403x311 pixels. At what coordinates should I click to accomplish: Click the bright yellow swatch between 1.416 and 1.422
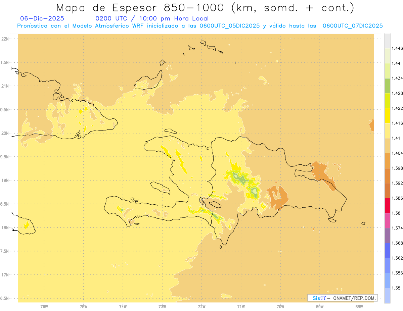[387, 115]
